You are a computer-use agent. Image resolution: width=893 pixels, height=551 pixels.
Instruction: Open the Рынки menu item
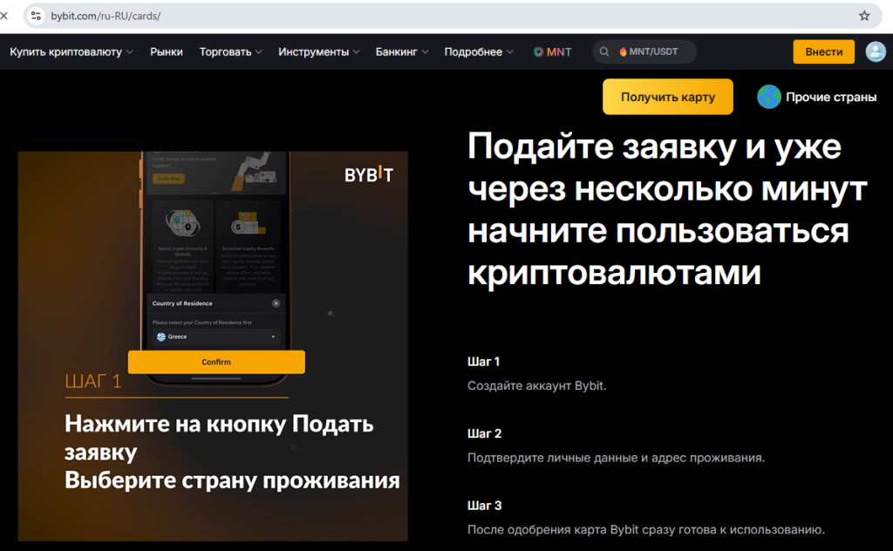coord(167,51)
